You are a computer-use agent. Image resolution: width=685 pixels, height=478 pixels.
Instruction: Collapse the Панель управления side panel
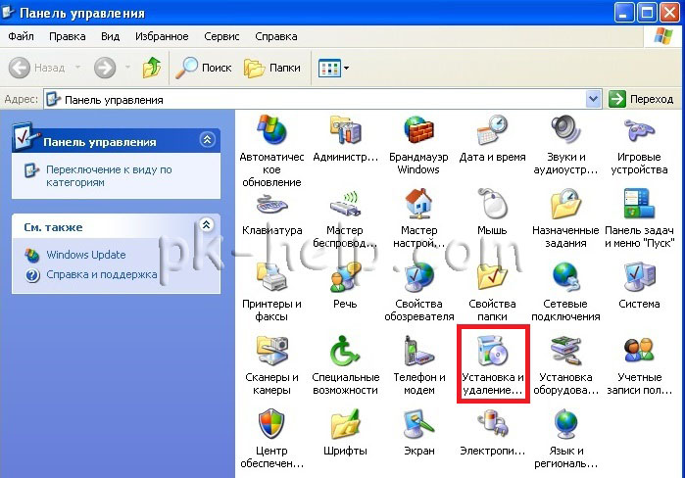pos(207,140)
